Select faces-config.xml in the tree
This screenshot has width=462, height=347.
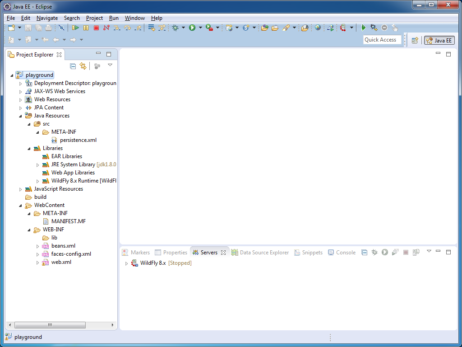tap(71, 254)
